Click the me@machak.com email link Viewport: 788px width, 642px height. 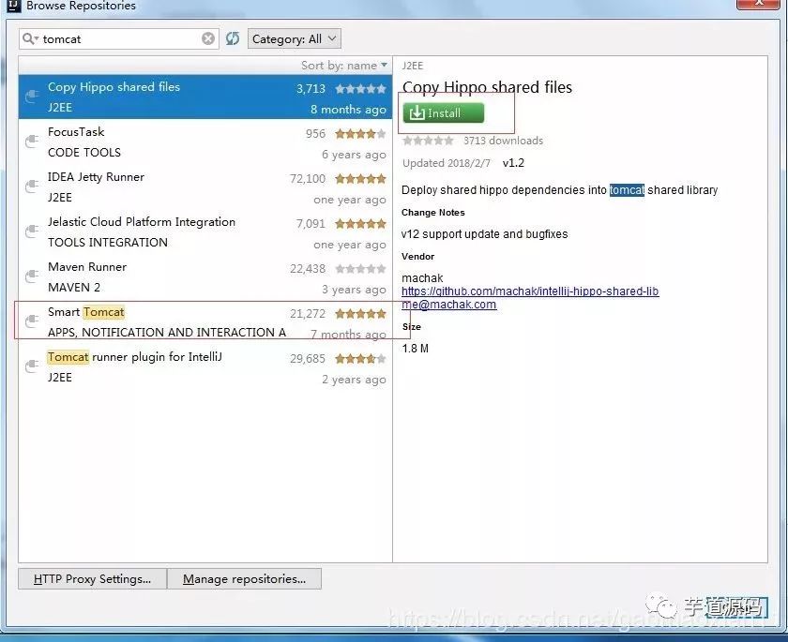[x=449, y=305]
